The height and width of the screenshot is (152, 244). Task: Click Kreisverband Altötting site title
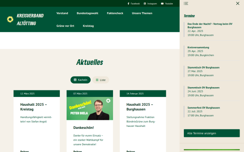coord(30,19)
